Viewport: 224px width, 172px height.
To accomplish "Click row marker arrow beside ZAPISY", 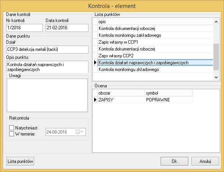I will coord(95,99).
